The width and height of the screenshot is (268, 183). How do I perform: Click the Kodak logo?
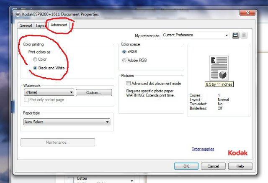click(x=238, y=153)
